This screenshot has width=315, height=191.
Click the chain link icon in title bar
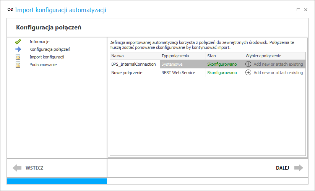coord(10,10)
